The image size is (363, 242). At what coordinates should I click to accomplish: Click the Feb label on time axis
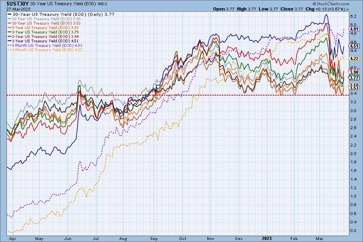tap(294, 238)
